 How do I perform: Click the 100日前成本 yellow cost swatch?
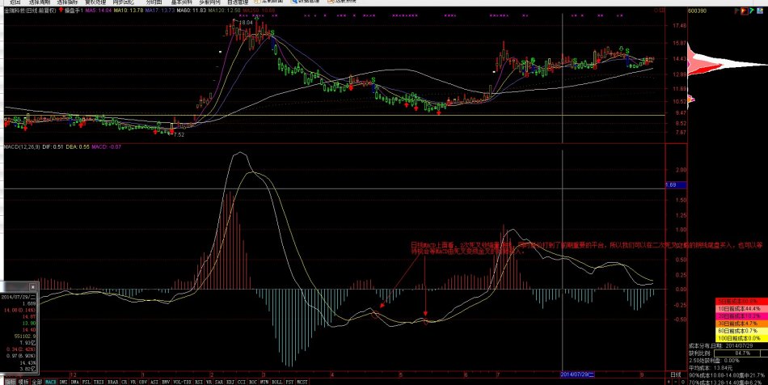click(x=738, y=337)
